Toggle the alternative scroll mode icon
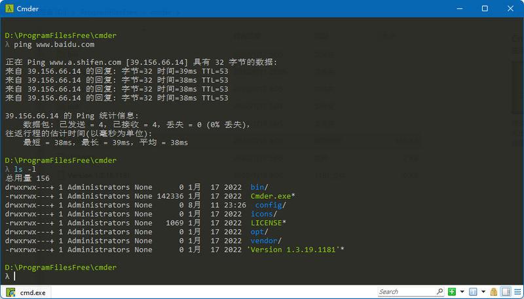Screen dimensions: 524x299 click(x=506, y=292)
